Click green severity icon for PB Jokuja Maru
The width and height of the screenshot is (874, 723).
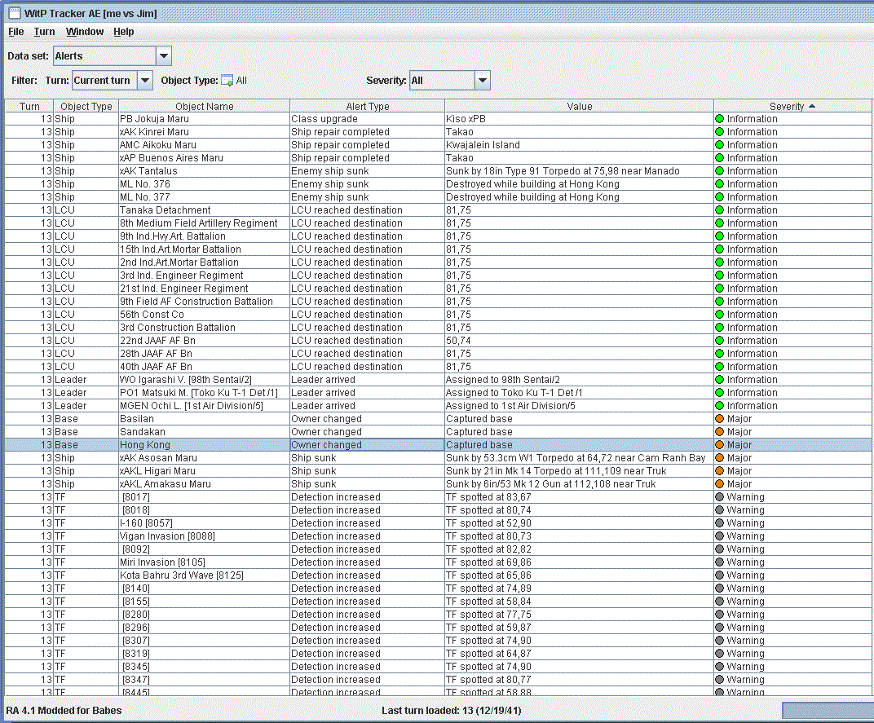point(720,119)
